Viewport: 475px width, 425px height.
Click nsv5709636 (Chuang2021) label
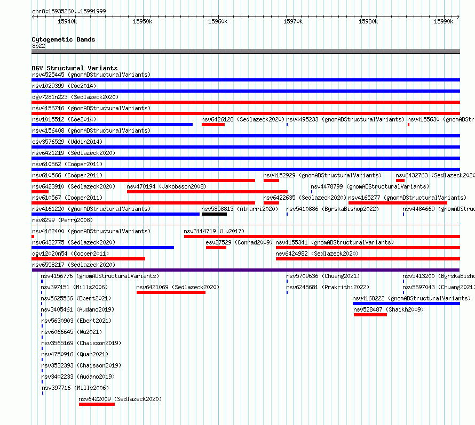pyautogui.click(x=323, y=276)
